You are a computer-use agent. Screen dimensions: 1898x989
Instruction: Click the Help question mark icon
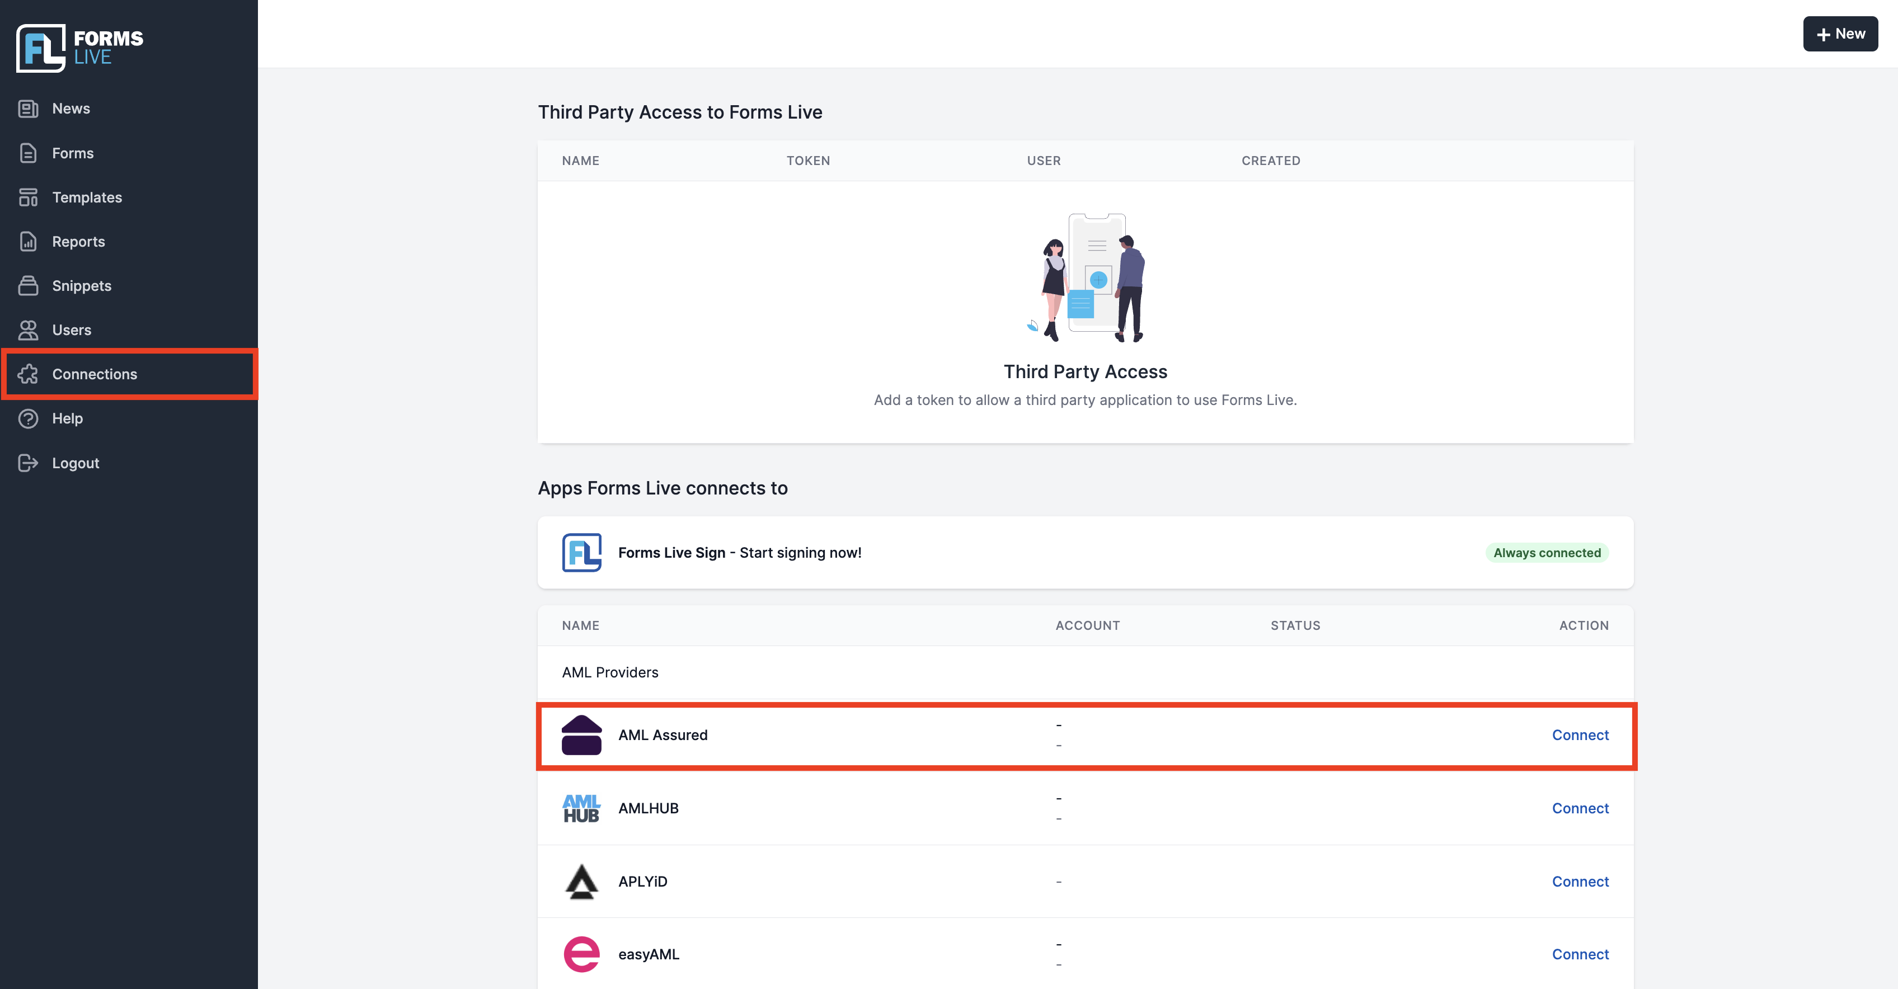(28, 418)
